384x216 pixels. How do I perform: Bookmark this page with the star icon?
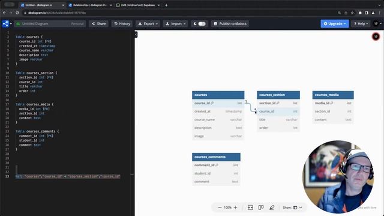(x=352, y=13)
